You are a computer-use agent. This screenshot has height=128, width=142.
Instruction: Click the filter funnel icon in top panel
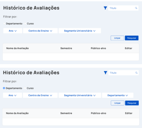tap(105, 8)
